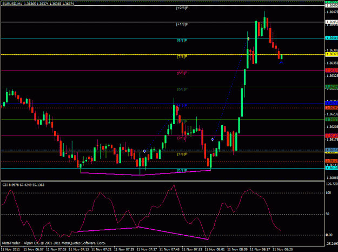This screenshot has height=252, width=338.
Task: Click the 1.36085 price scale value
Action: (332, 178)
